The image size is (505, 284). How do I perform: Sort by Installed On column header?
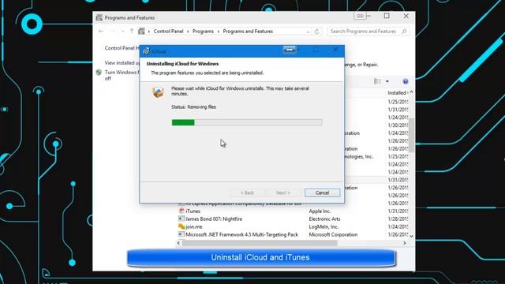coord(397,93)
